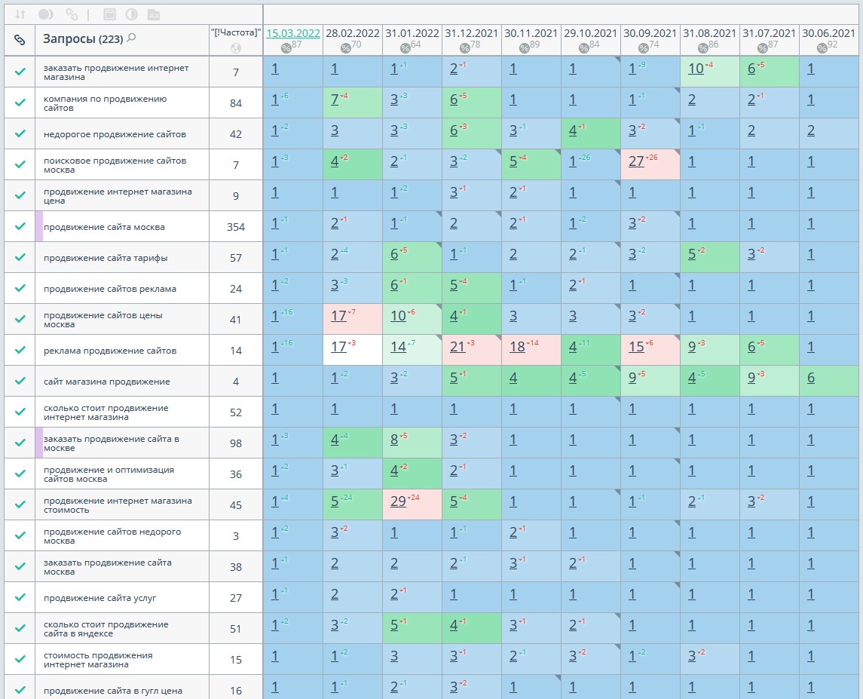Click the half-circle contrast toolbar icon

tap(131, 14)
